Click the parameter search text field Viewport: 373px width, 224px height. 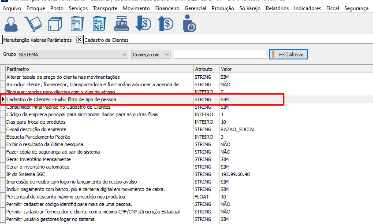coord(220,55)
